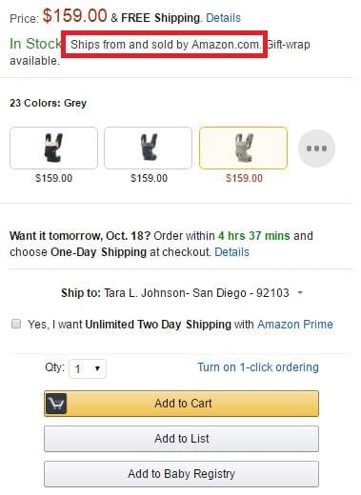Enable Unlimited Two Day Shipping checkbox
Image resolution: width=361 pixels, height=495 pixels.
[16, 324]
